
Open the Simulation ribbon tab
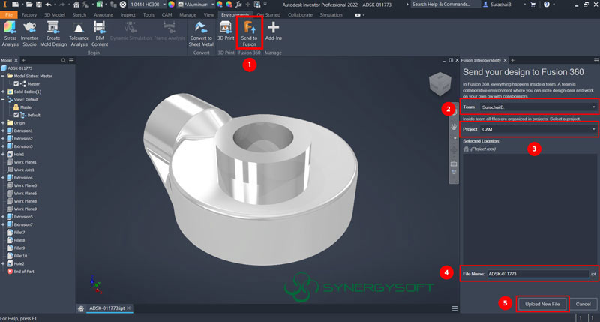click(331, 14)
